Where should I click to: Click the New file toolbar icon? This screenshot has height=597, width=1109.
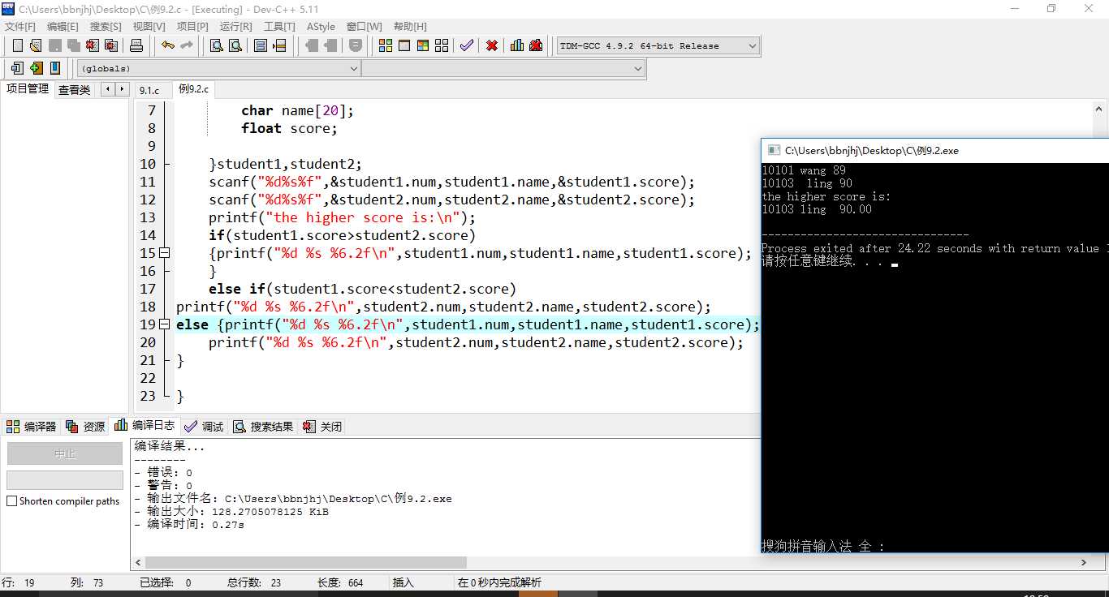click(17, 45)
